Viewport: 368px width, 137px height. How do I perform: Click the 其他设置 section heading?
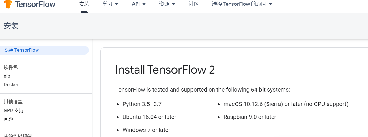(x=13, y=102)
